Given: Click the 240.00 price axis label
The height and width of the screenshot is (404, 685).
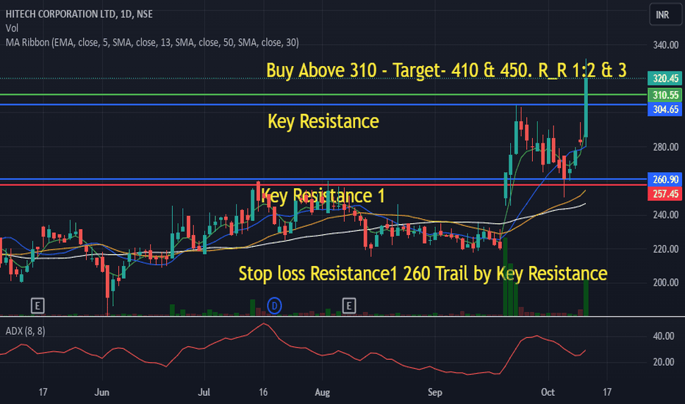Looking at the screenshot, I should (x=666, y=215).
